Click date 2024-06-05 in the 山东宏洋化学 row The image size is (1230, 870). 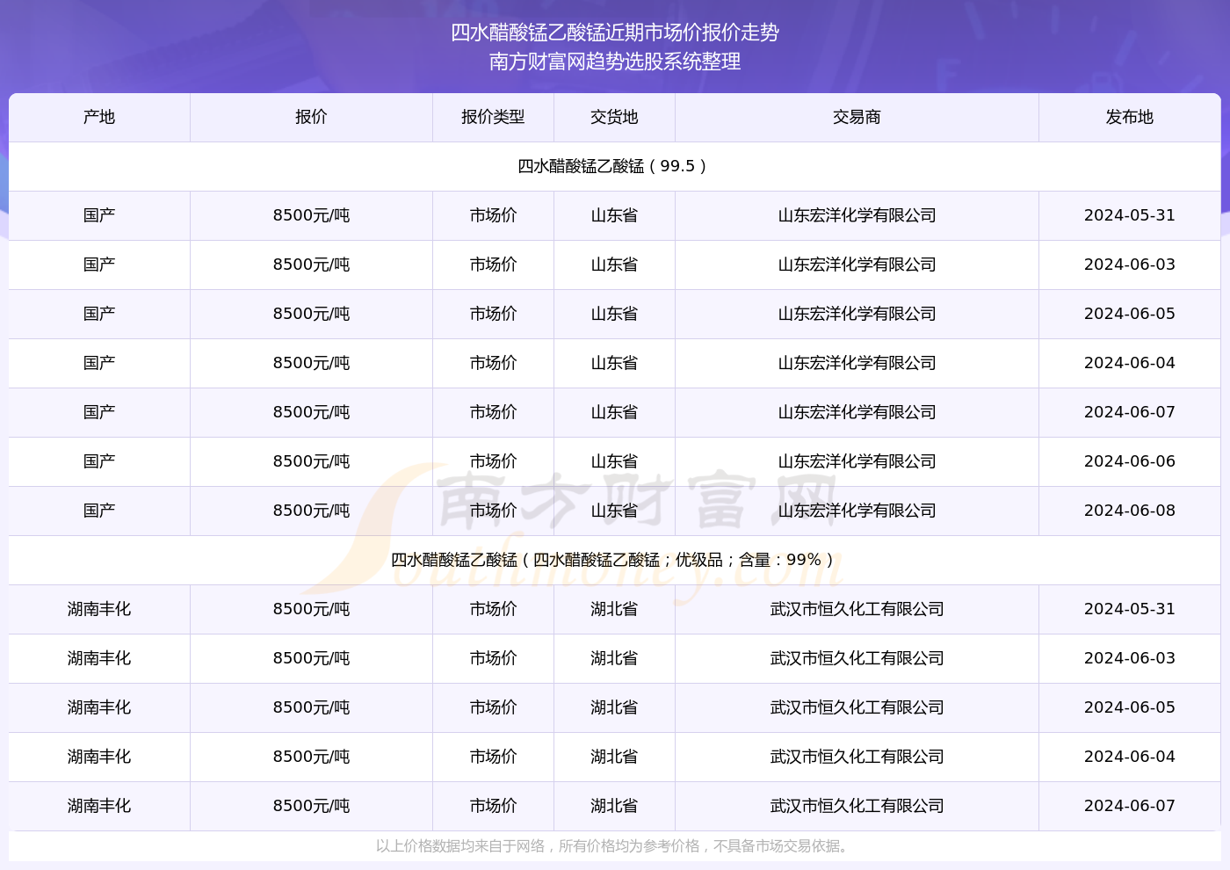click(1130, 314)
